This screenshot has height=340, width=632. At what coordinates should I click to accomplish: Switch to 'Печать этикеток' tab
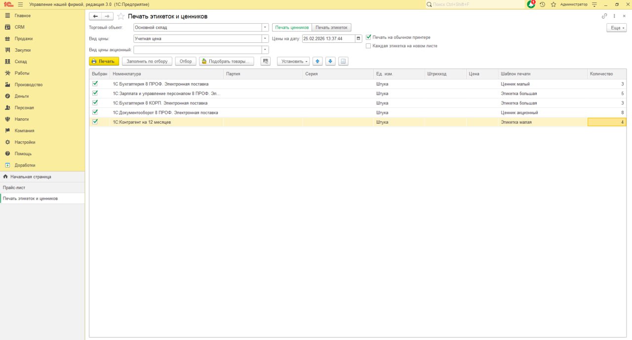tap(331, 28)
